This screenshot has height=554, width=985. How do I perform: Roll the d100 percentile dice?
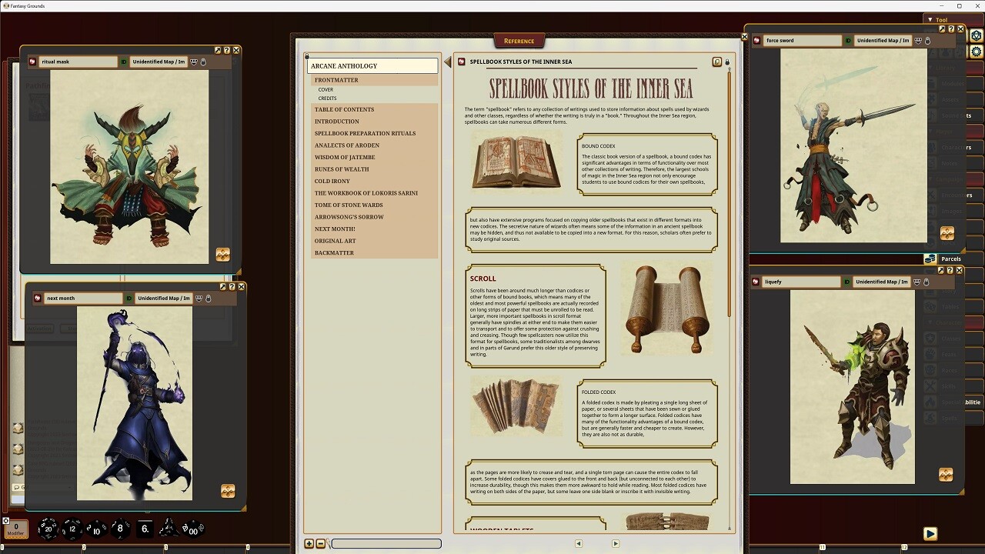click(194, 531)
